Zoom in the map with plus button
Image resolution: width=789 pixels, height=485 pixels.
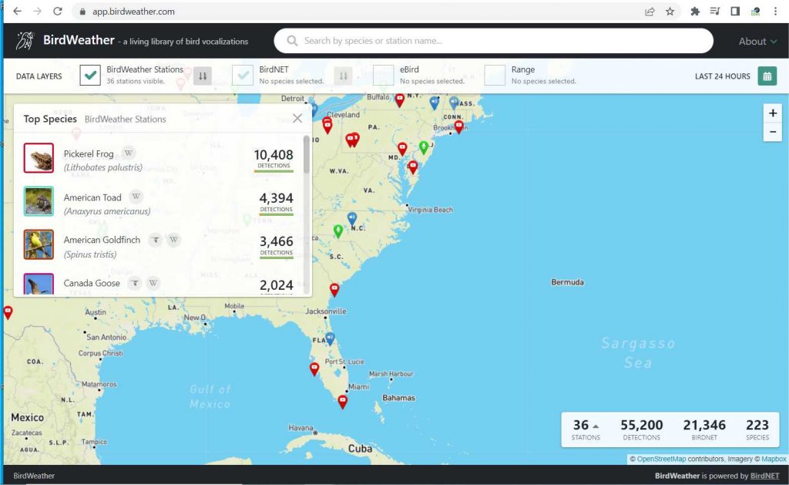(772, 113)
